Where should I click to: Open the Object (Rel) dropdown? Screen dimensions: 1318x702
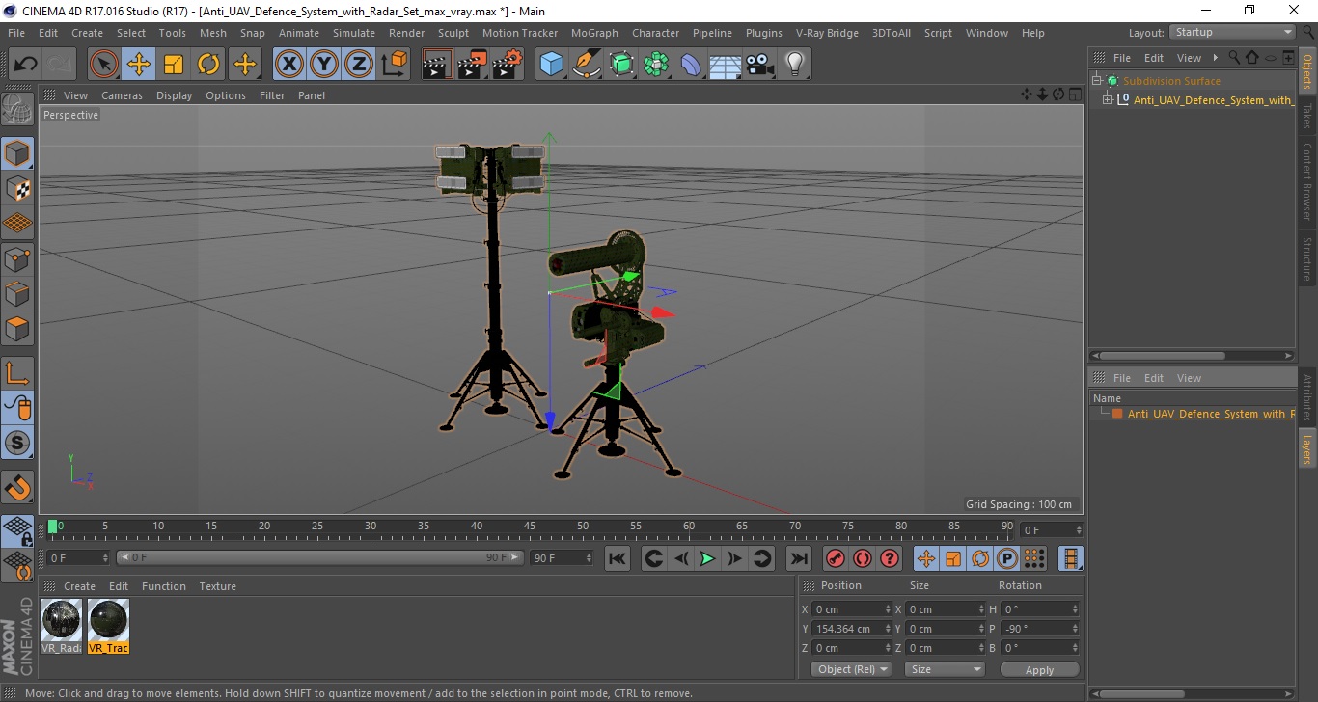coord(852,669)
